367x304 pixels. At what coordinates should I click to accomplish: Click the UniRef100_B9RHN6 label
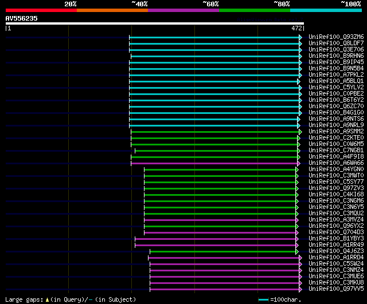click(336, 56)
